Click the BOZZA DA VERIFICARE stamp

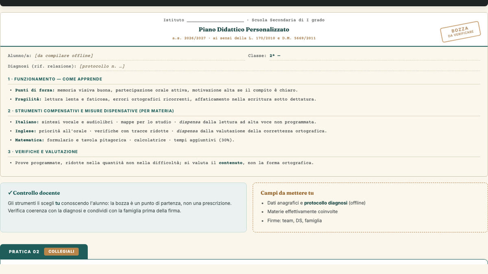[x=460, y=32]
